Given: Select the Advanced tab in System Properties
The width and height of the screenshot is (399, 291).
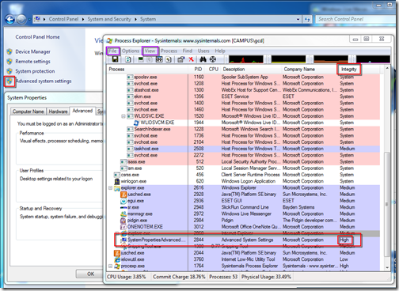Looking at the screenshot, I should (x=82, y=111).
